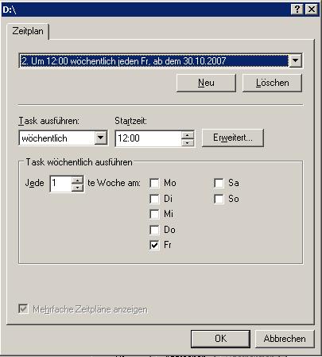Open the Erweitert... advanced settings
Viewport: 322px width, 357px height.
(233, 138)
